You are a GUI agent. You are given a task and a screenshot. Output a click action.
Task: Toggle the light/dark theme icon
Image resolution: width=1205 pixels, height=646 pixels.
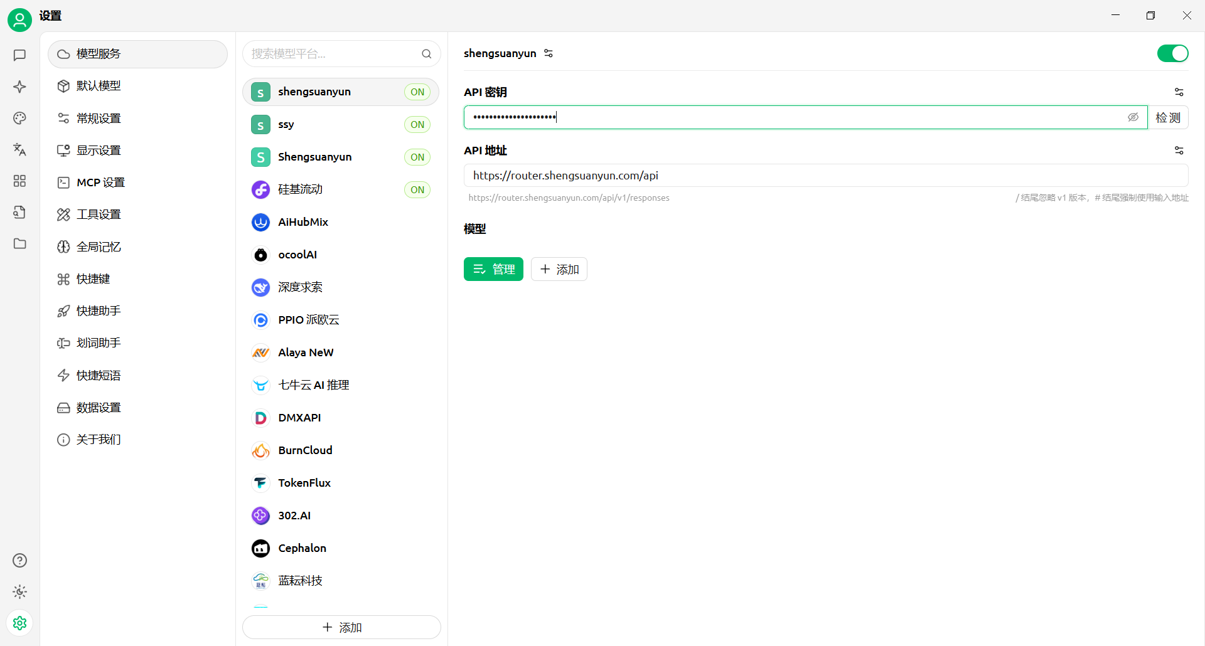(x=19, y=591)
